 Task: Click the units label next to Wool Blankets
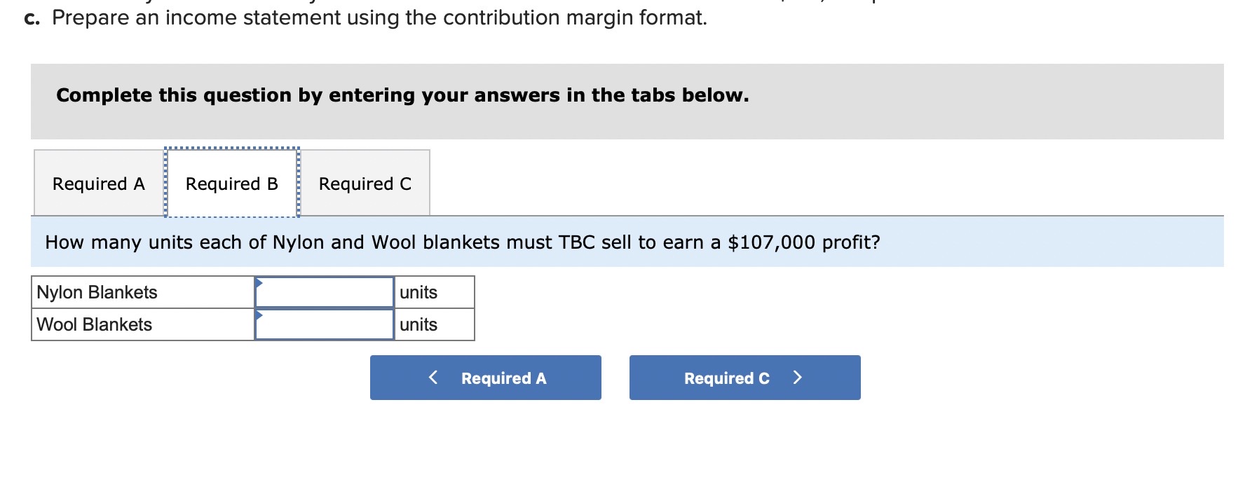tap(417, 324)
